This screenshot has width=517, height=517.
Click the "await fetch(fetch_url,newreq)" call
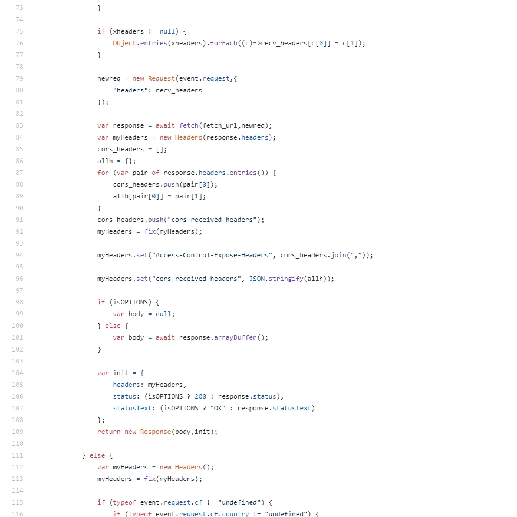point(213,125)
